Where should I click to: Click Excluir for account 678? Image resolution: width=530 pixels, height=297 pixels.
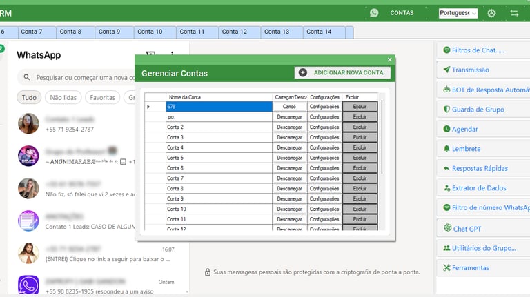tap(360, 107)
